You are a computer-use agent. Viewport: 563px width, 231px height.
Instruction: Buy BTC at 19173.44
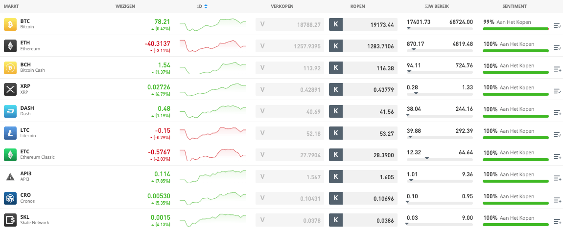[x=363, y=25]
